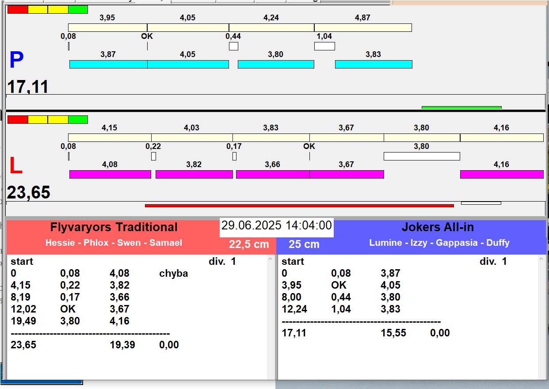
Task: Click the 'chyba' entry in the left results
Action: (x=173, y=274)
